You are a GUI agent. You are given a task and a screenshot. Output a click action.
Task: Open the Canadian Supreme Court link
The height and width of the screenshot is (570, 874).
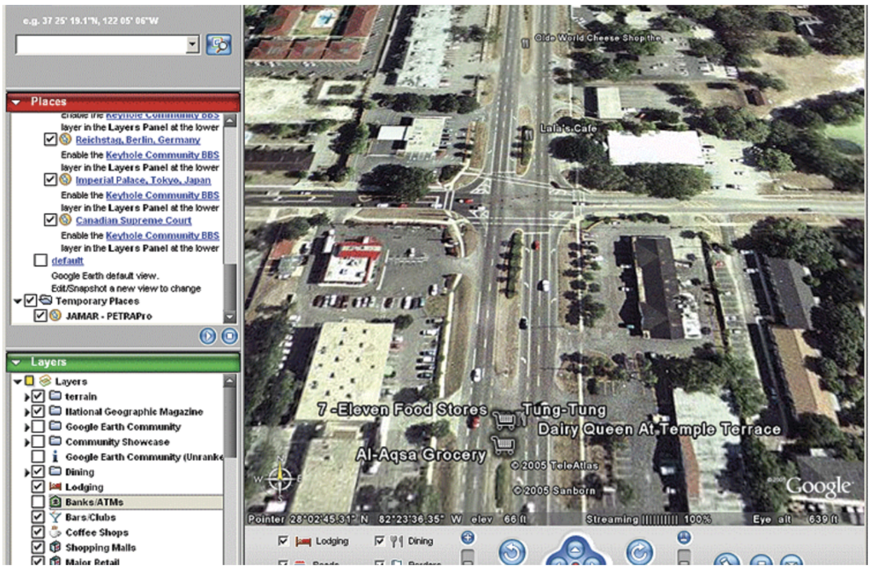pos(133,220)
